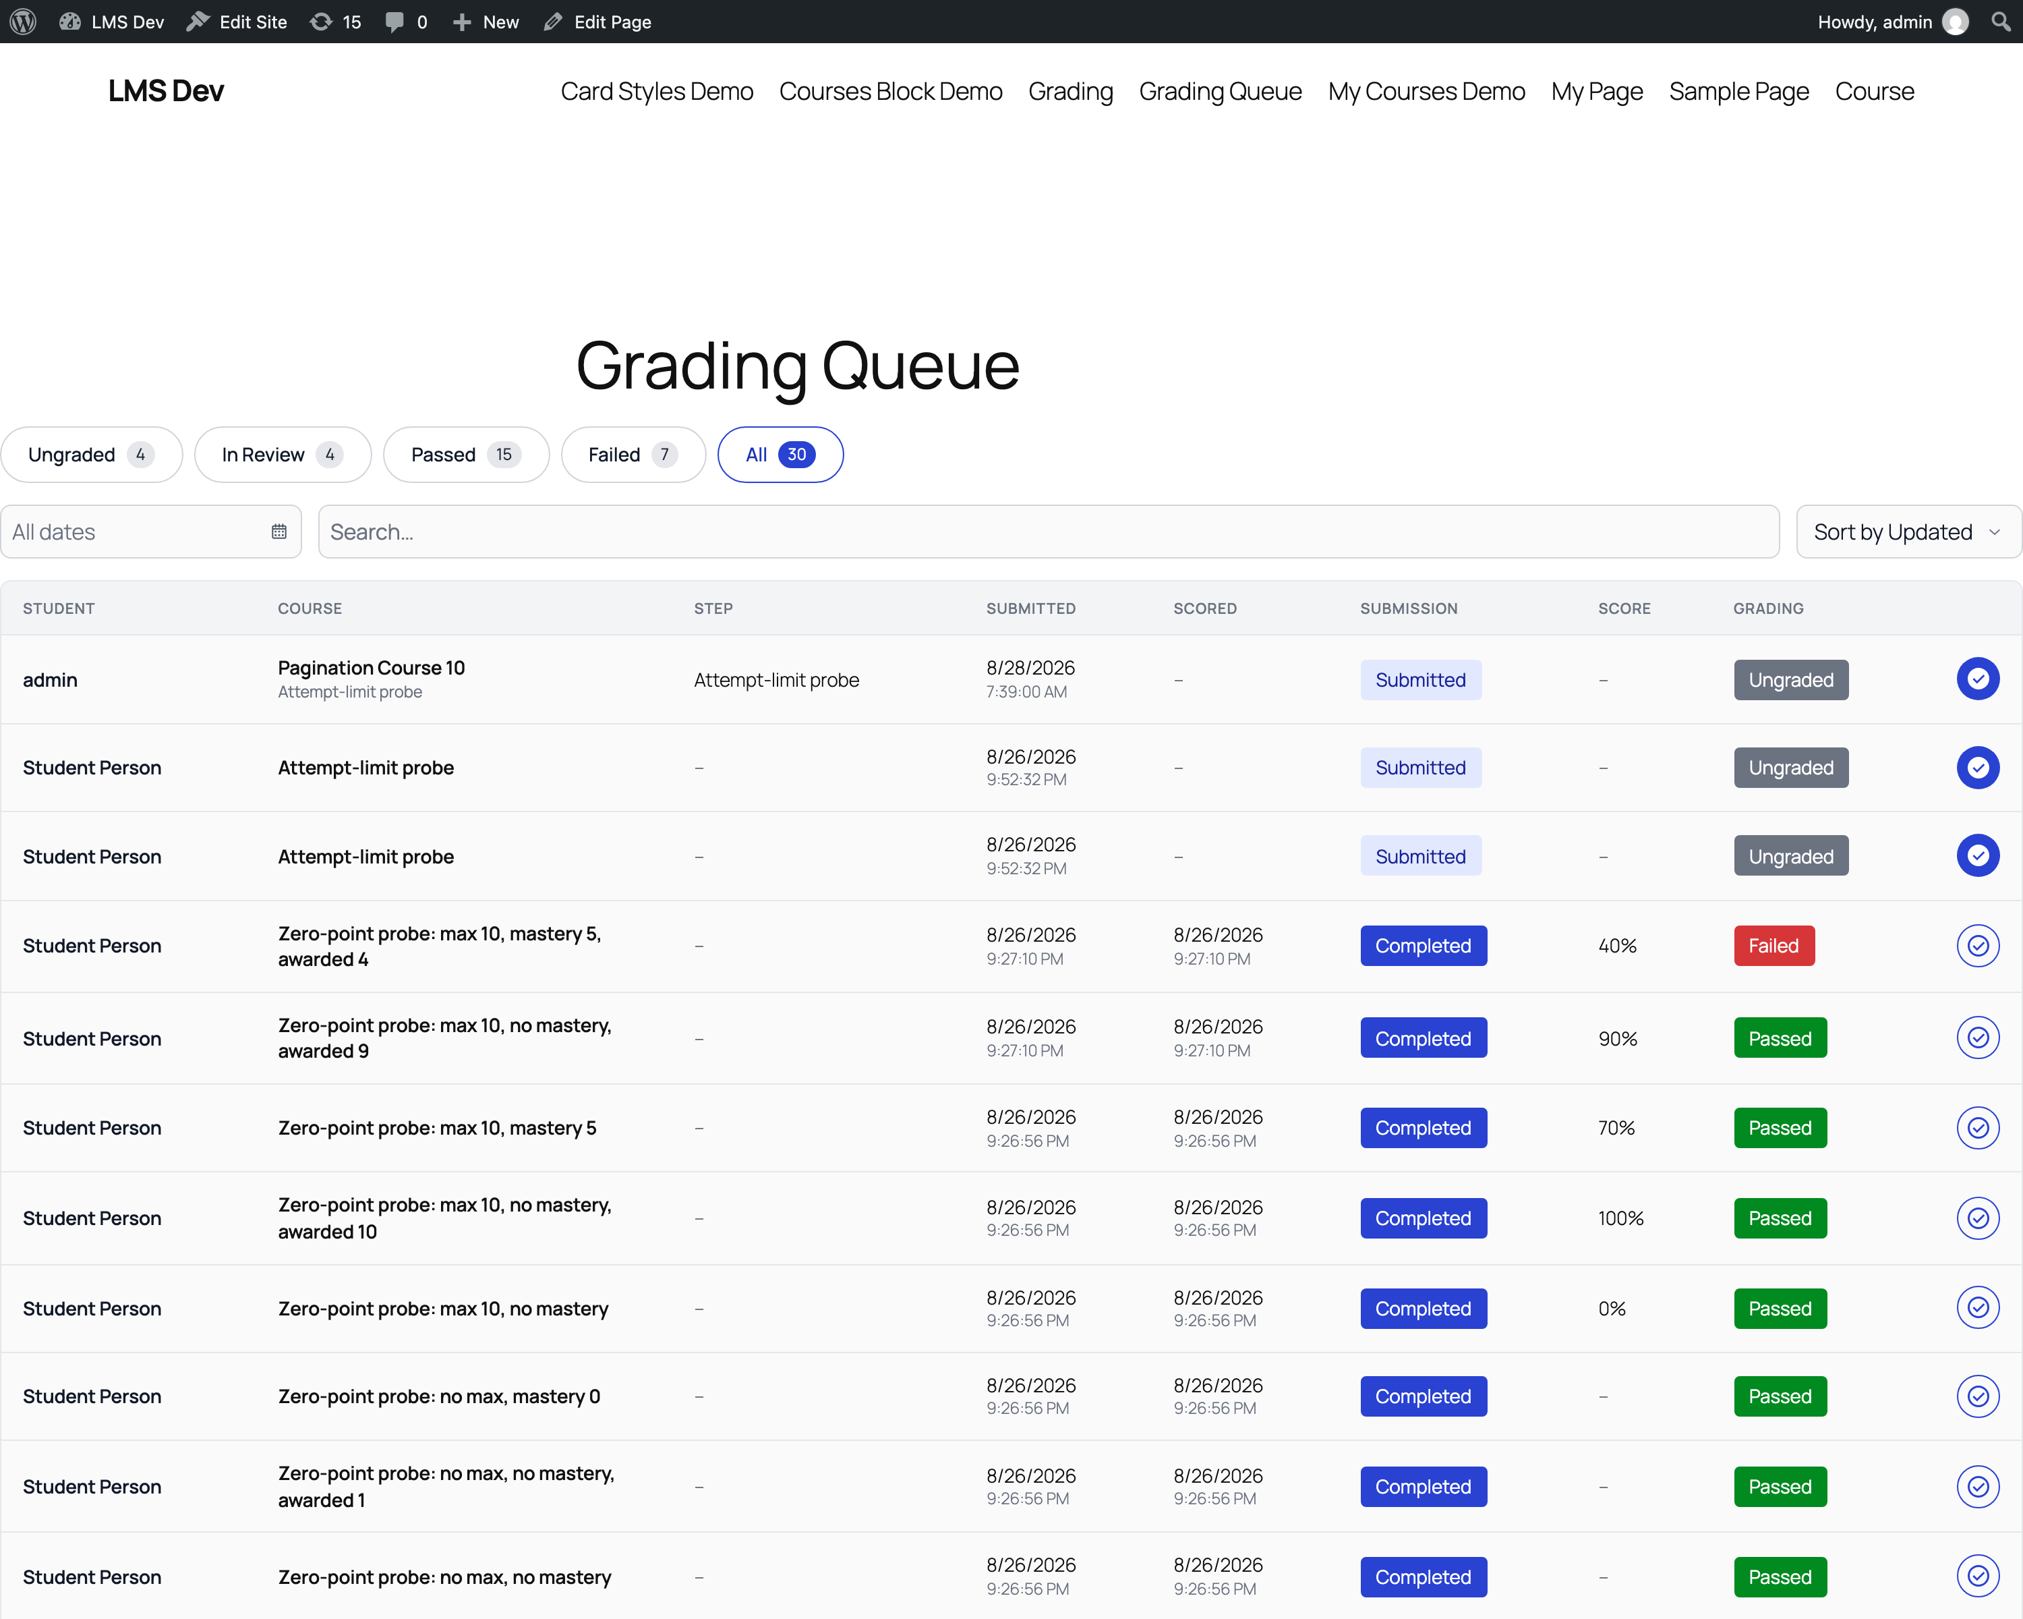Open Sample Page nav link
The height and width of the screenshot is (1619, 2023).
(1738, 91)
